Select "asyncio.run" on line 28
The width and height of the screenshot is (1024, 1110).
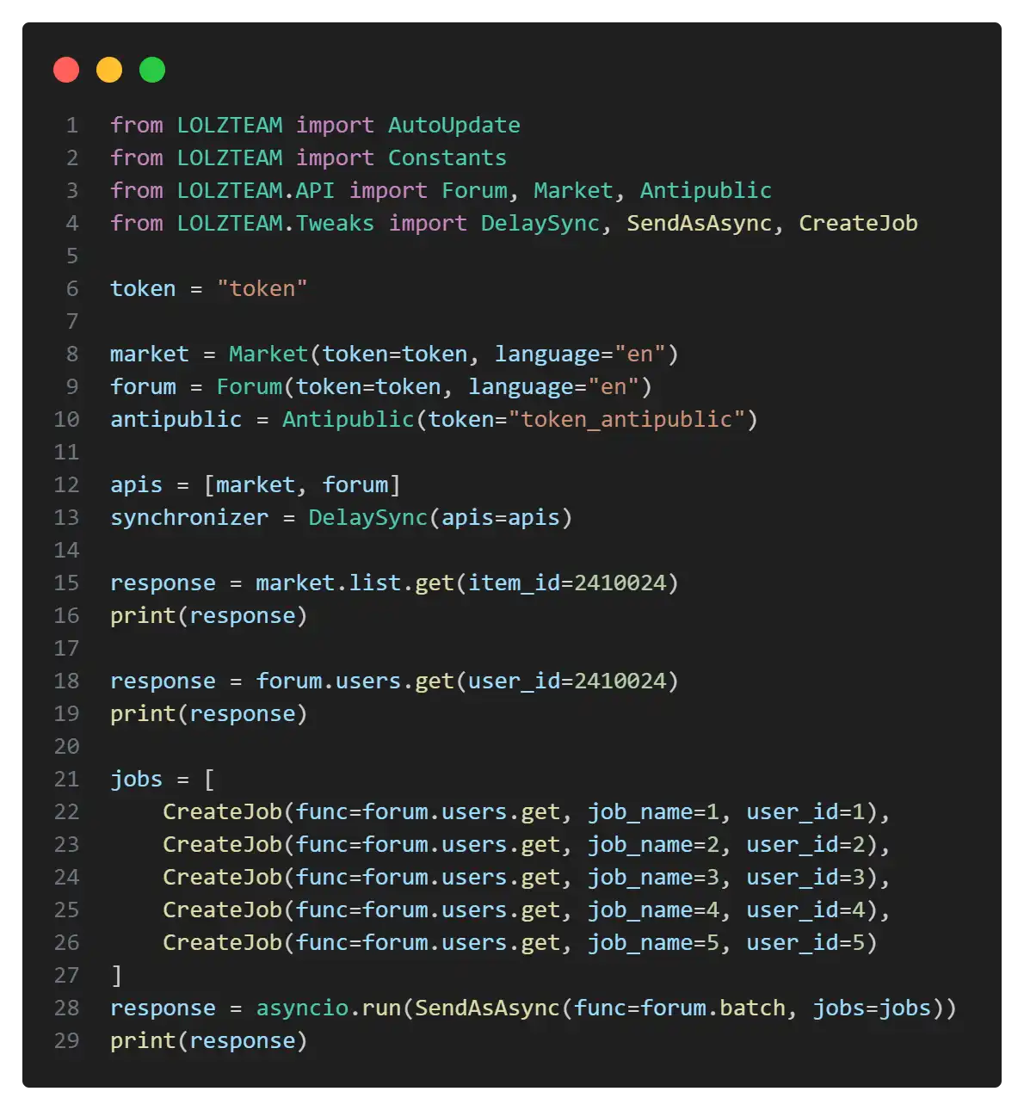pyautogui.click(x=328, y=1008)
